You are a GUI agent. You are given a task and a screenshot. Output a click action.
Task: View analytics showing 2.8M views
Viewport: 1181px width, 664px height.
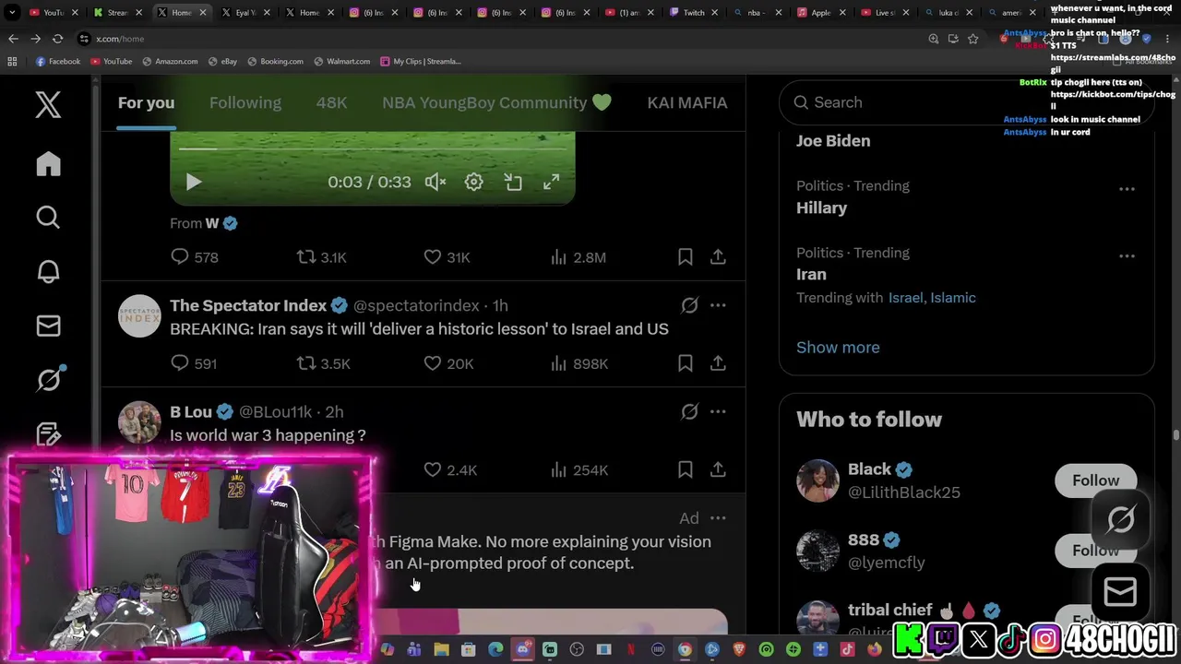point(579,257)
